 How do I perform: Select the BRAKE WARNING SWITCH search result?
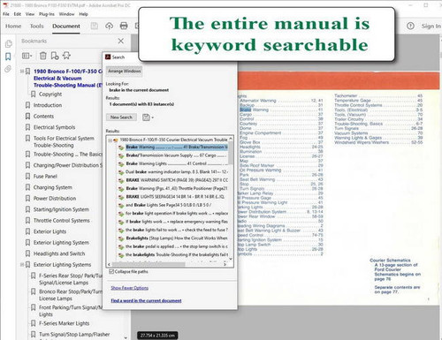(177, 180)
